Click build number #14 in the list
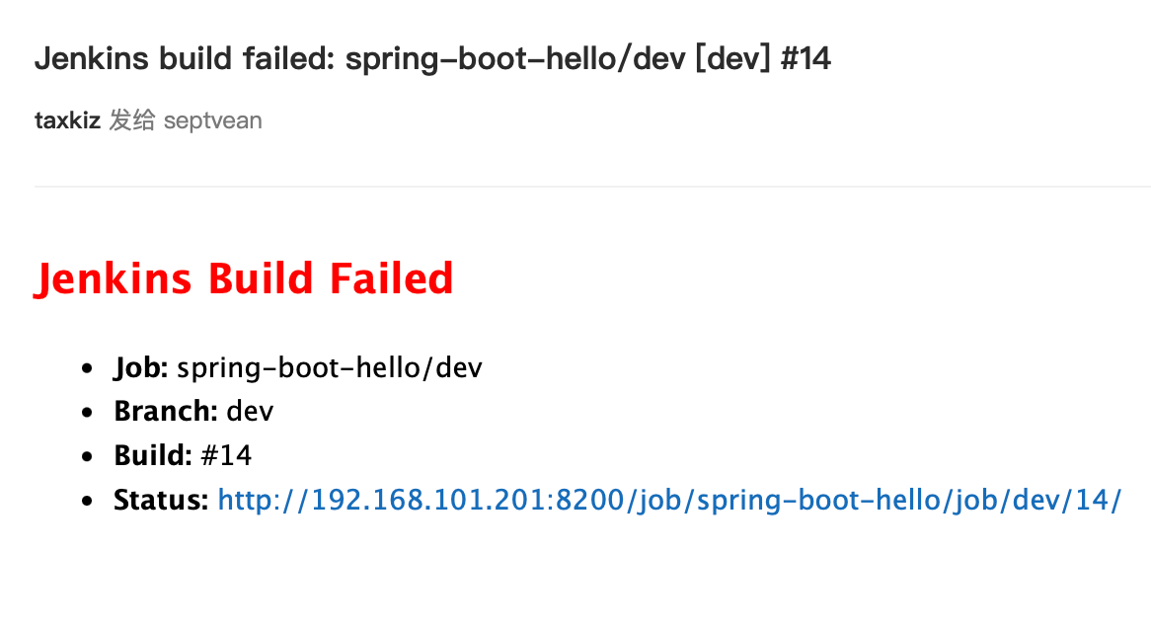The image size is (1151, 632). tap(226, 455)
